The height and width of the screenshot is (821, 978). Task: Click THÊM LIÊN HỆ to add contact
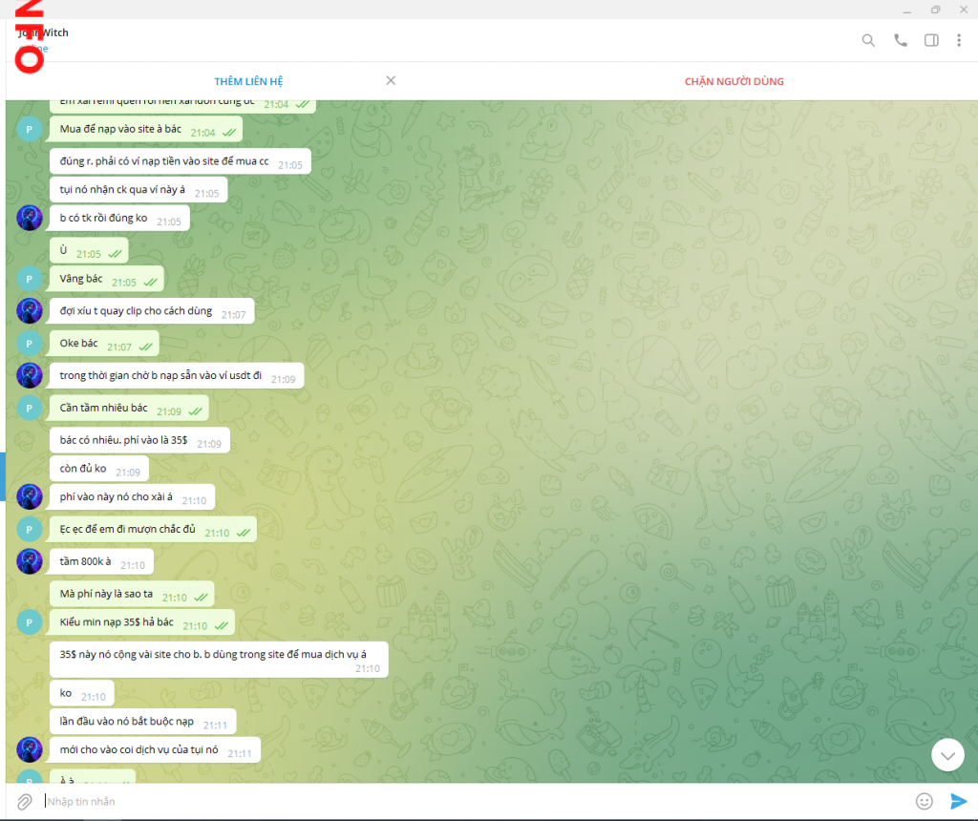(248, 81)
